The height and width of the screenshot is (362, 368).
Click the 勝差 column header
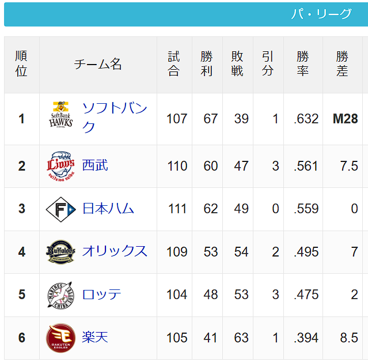click(x=342, y=63)
